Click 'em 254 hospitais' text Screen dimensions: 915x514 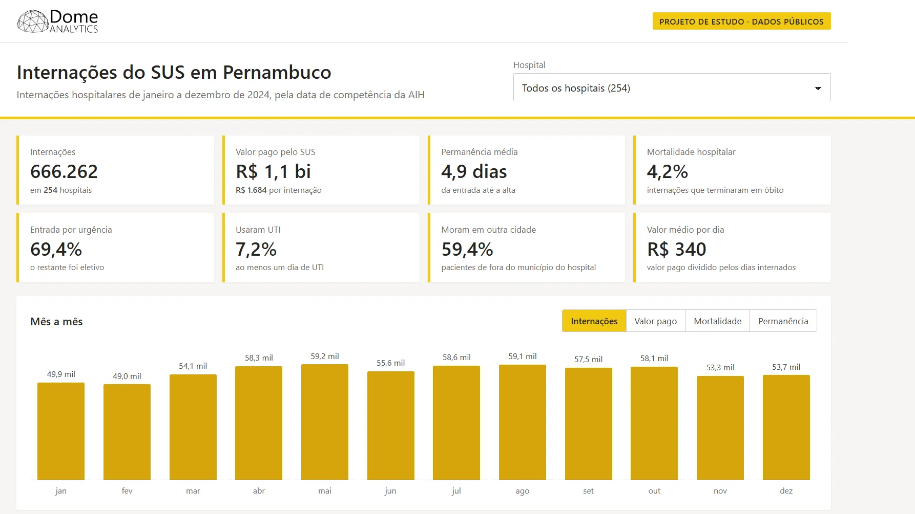[61, 190]
